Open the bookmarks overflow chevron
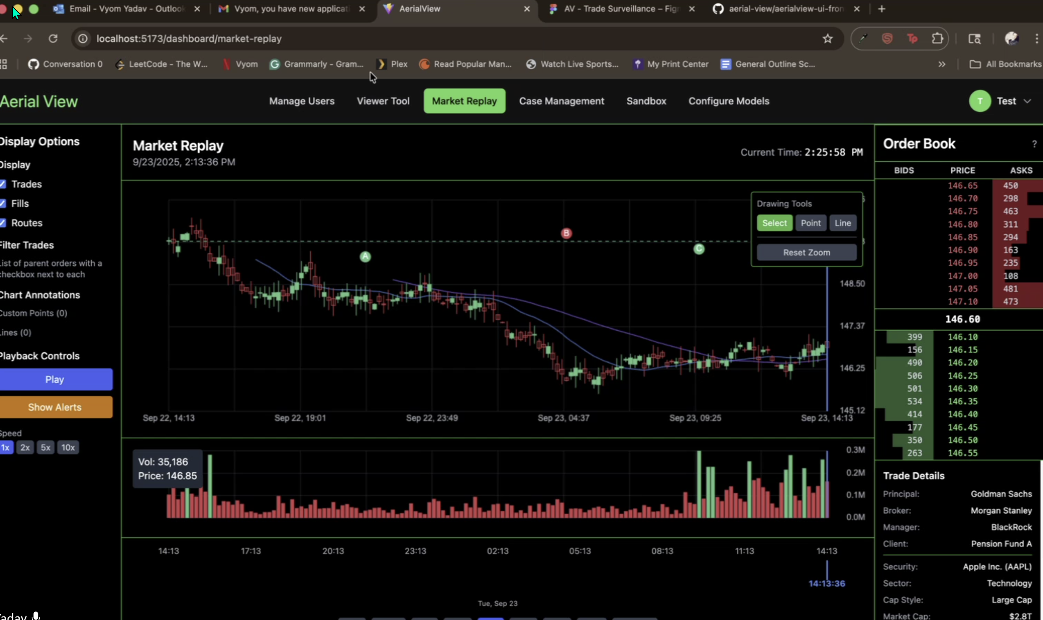 (x=942, y=64)
